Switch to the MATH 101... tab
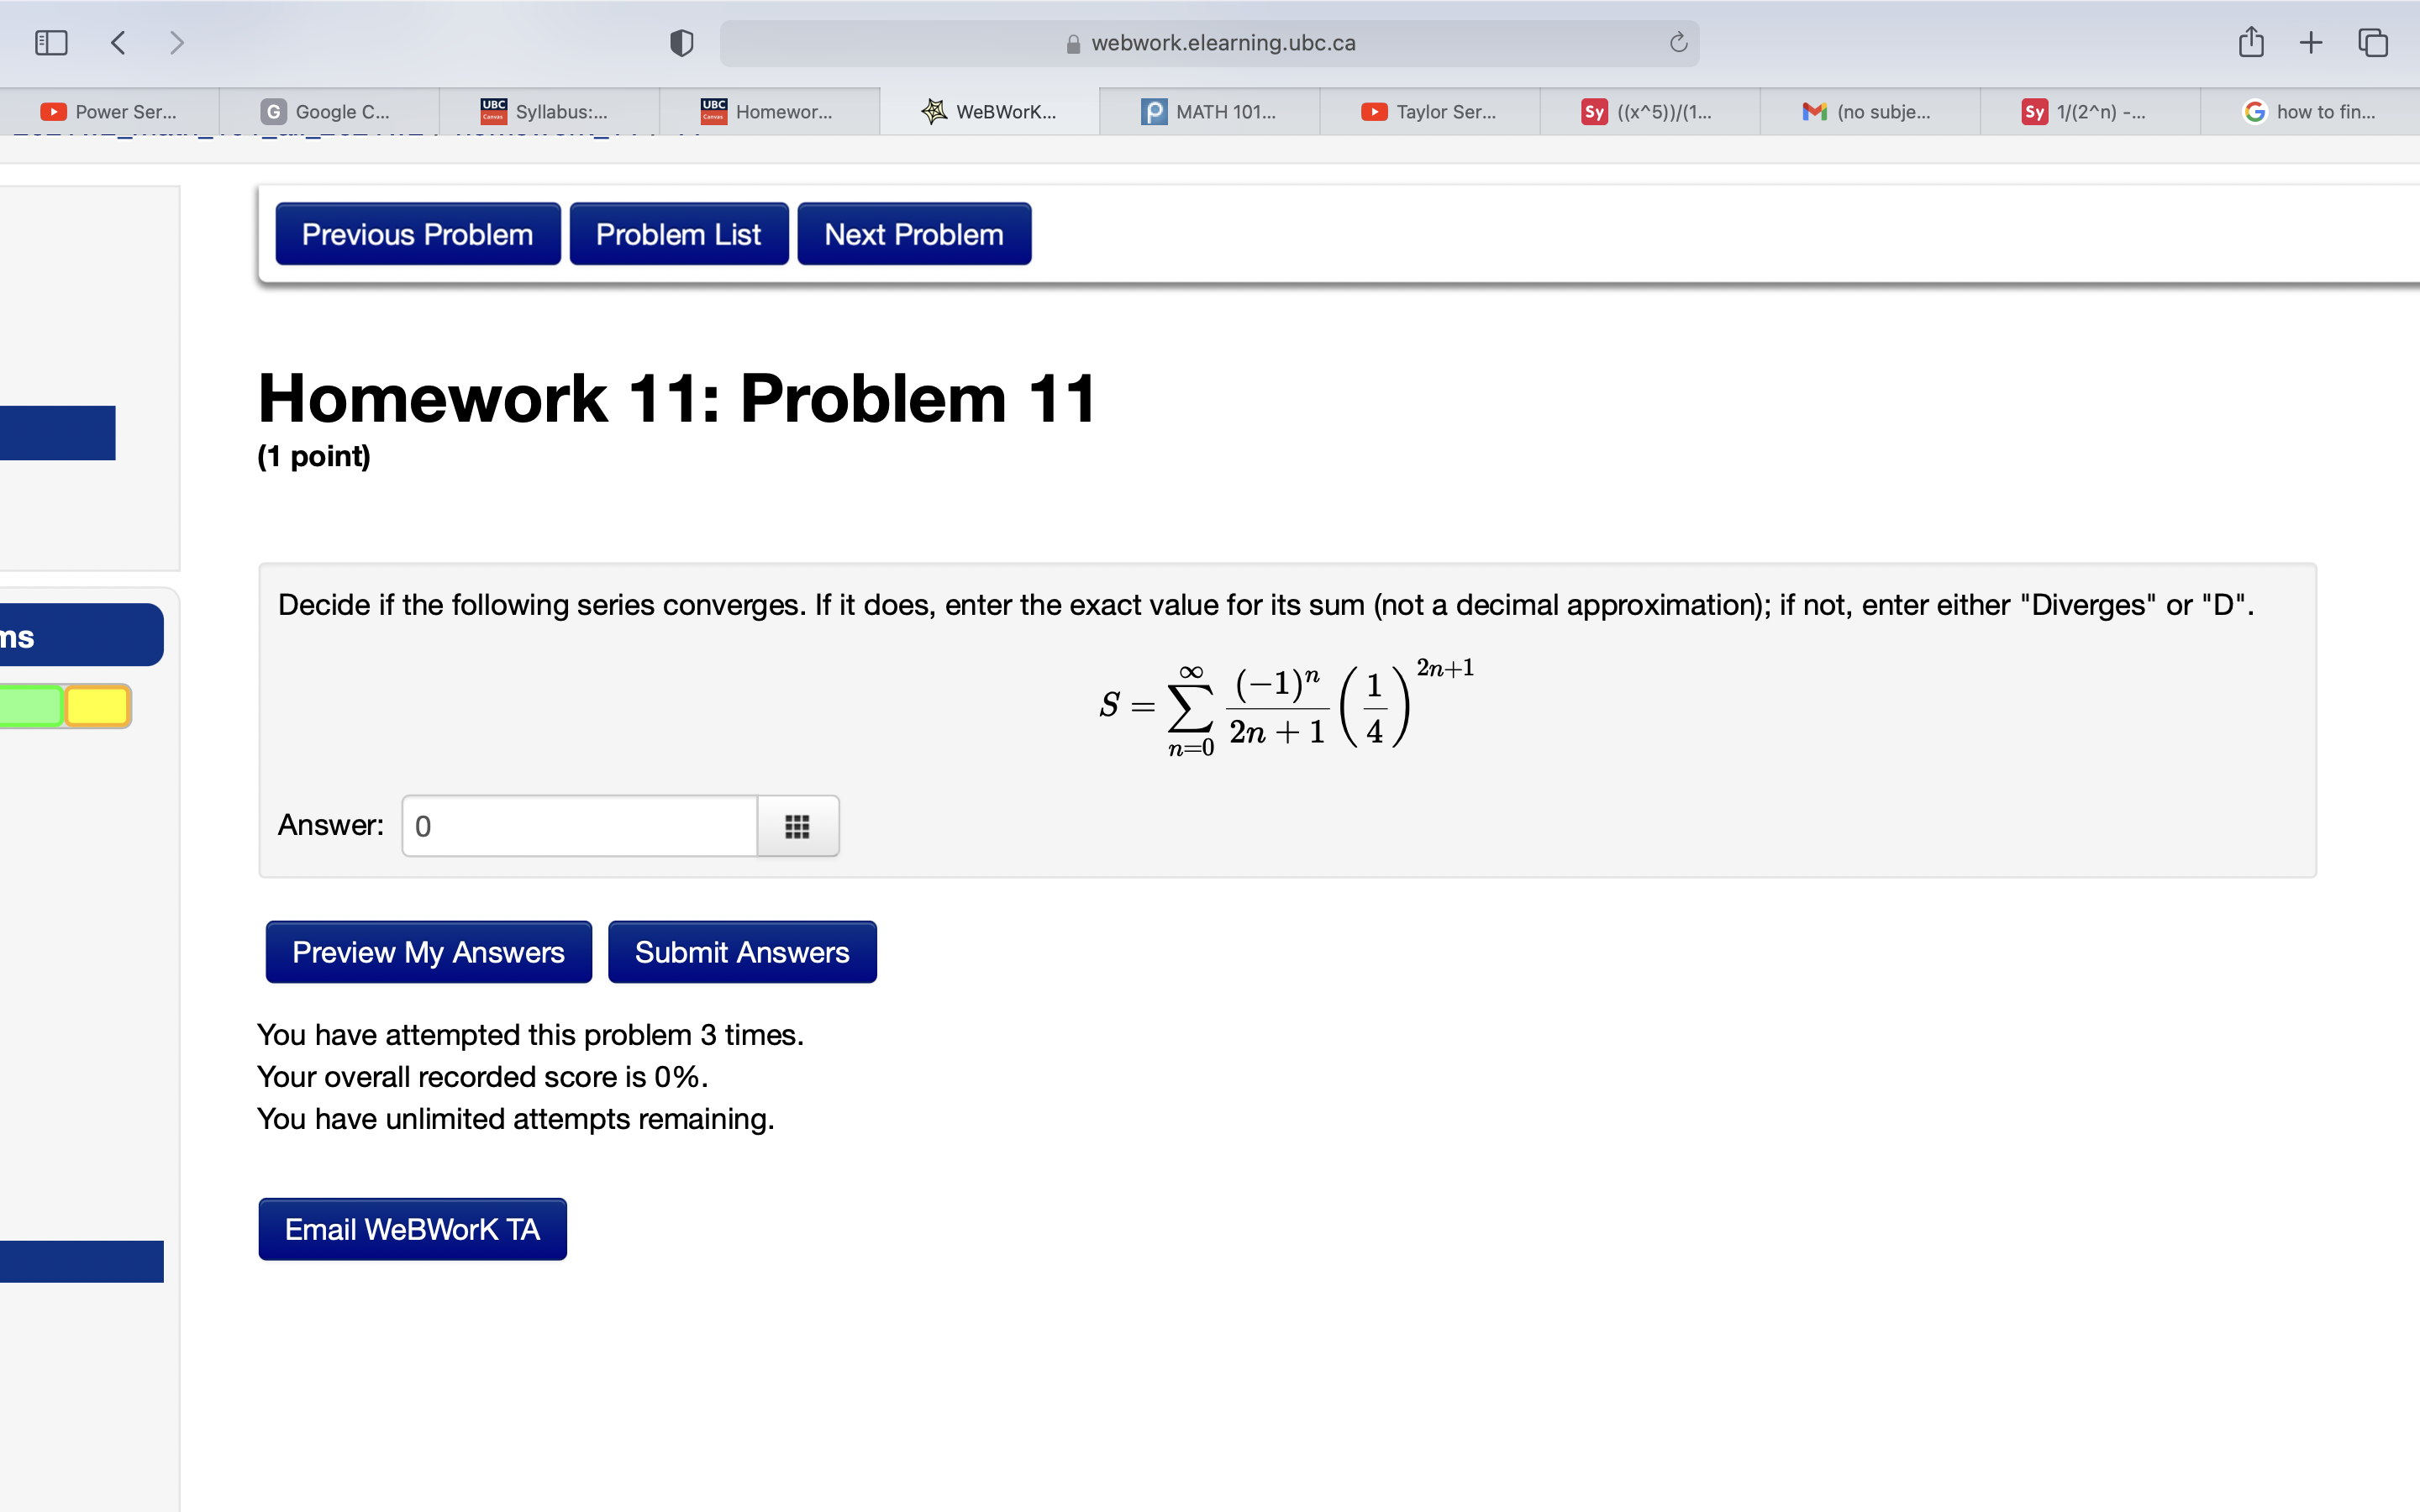Image resolution: width=2420 pixels, height=1512 pixels. pyautogui.click(x=1210, y=112)
